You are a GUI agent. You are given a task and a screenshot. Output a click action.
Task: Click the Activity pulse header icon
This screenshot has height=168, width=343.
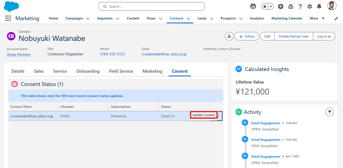239,112
